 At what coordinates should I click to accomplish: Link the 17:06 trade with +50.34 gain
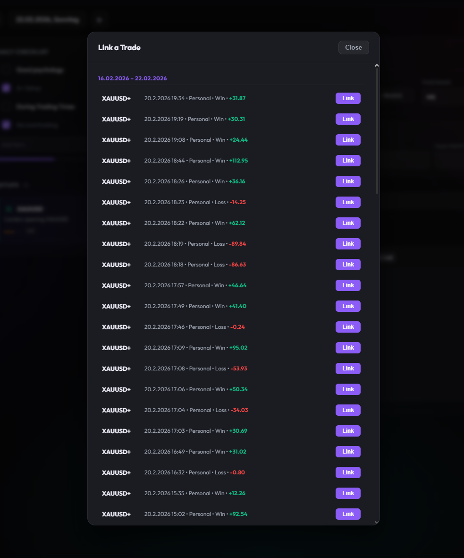point(348,389)
